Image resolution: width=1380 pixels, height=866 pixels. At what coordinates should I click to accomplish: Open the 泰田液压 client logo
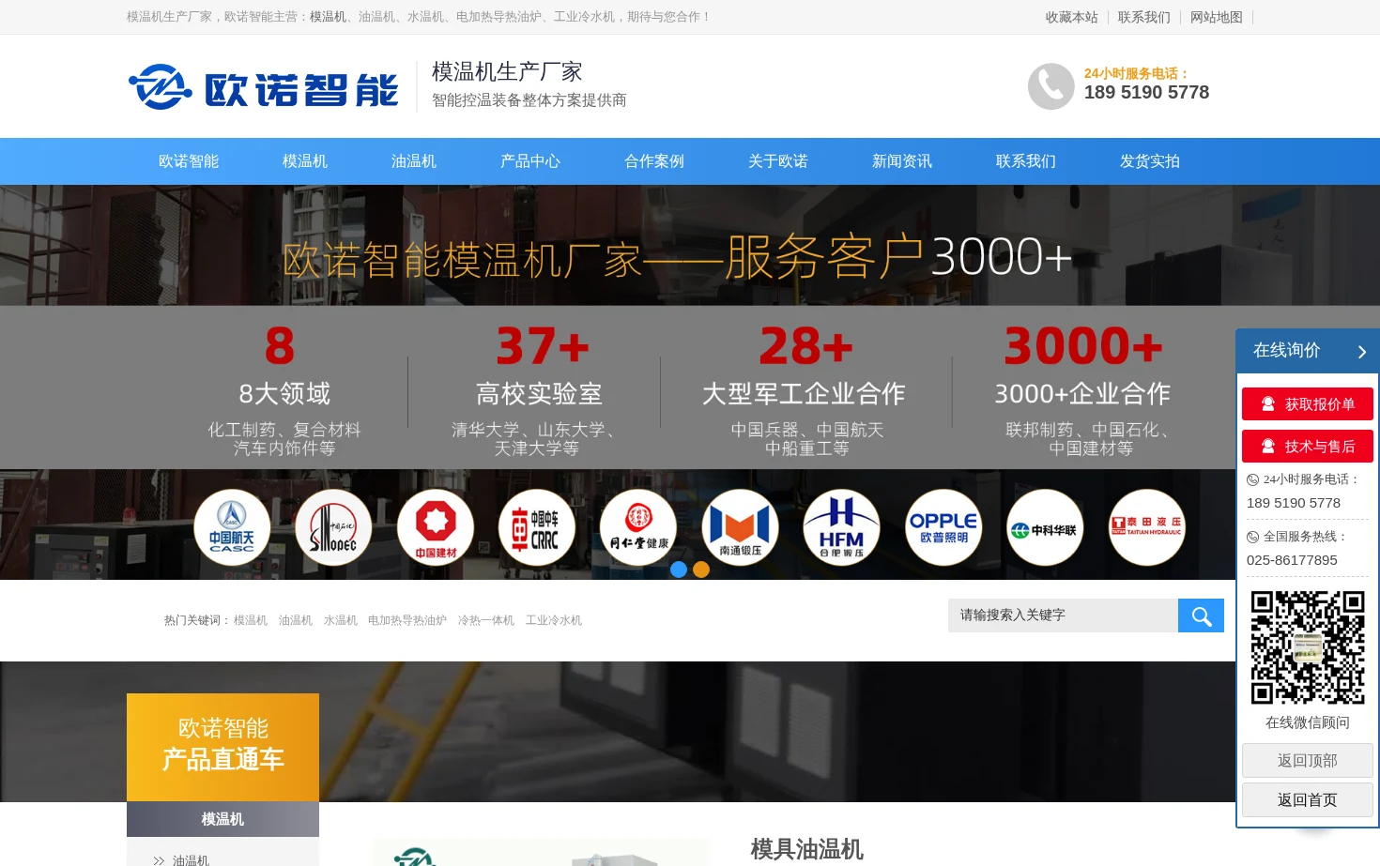coord(1146,527)
